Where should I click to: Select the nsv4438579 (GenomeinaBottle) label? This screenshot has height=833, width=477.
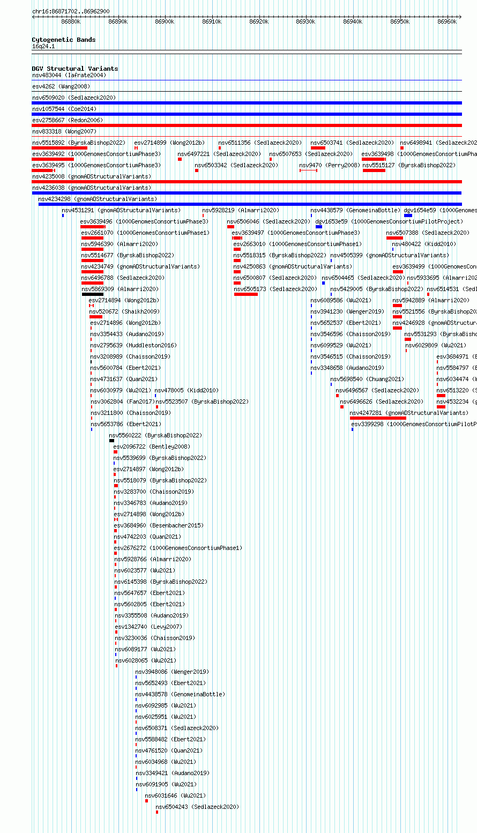click(x=355, y=210)
